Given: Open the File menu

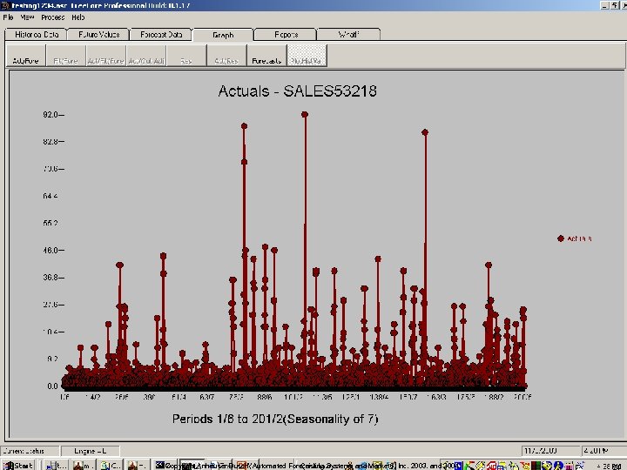Looking at the screenshot, I should click(x=8, y=17).
